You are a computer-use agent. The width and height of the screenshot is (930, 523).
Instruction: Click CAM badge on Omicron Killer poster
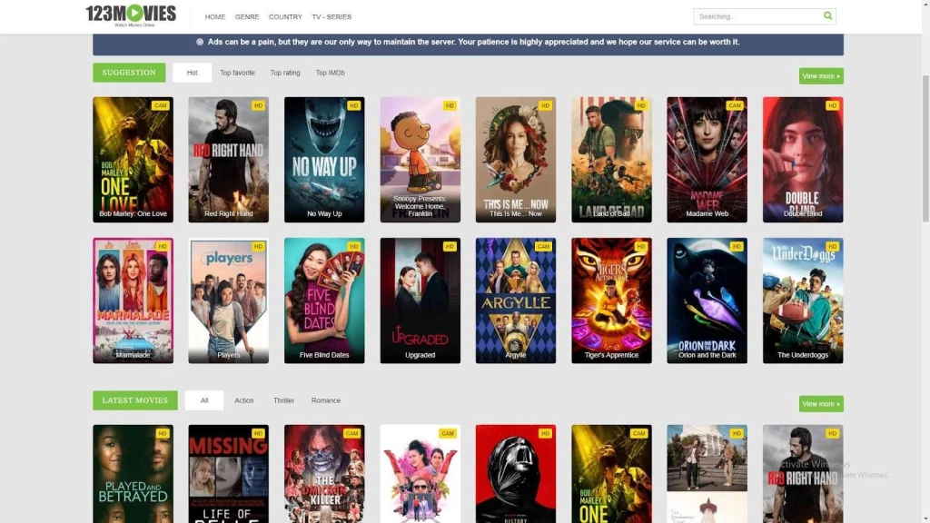pos(351,433)
